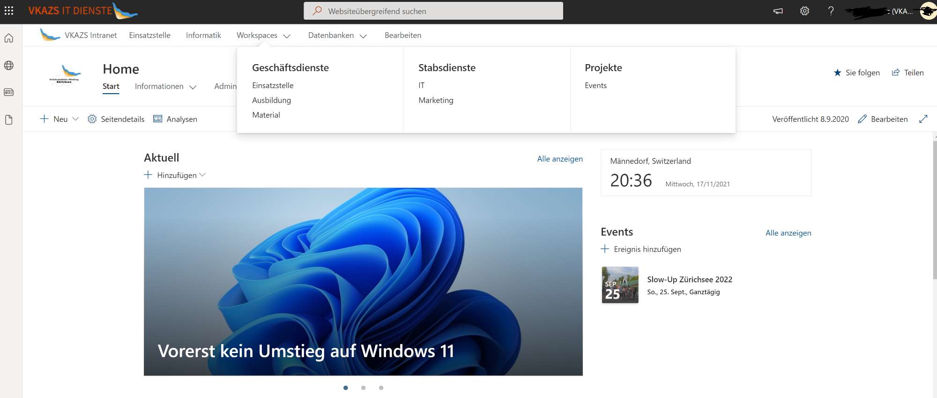Open the VKAZS Intranet nav item

(91, 35)
